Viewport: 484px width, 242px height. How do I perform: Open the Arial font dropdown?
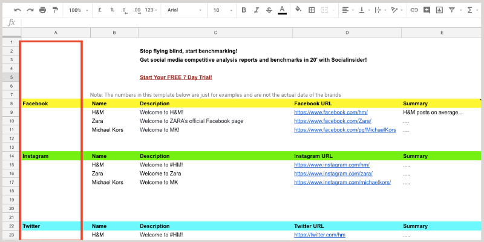pos(185,10)
